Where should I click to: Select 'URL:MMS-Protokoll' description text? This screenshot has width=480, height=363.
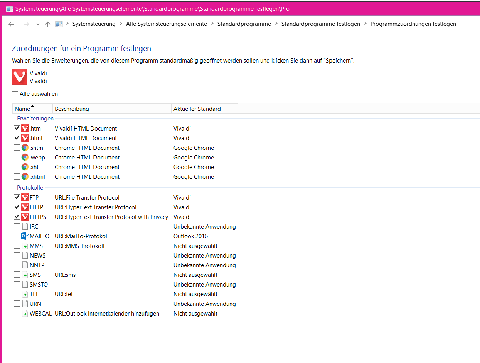tap(79, 246)
